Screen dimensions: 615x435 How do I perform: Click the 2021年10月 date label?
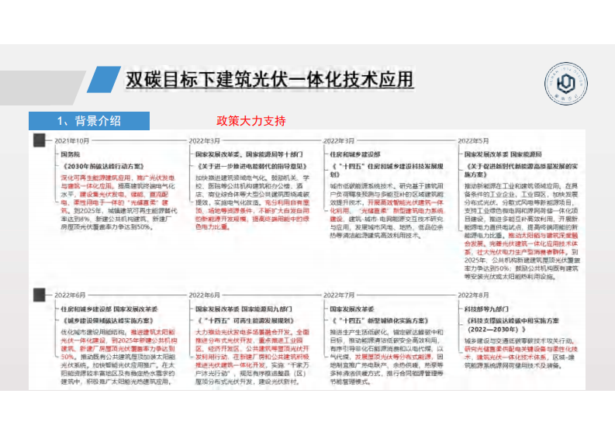[72, 141]
